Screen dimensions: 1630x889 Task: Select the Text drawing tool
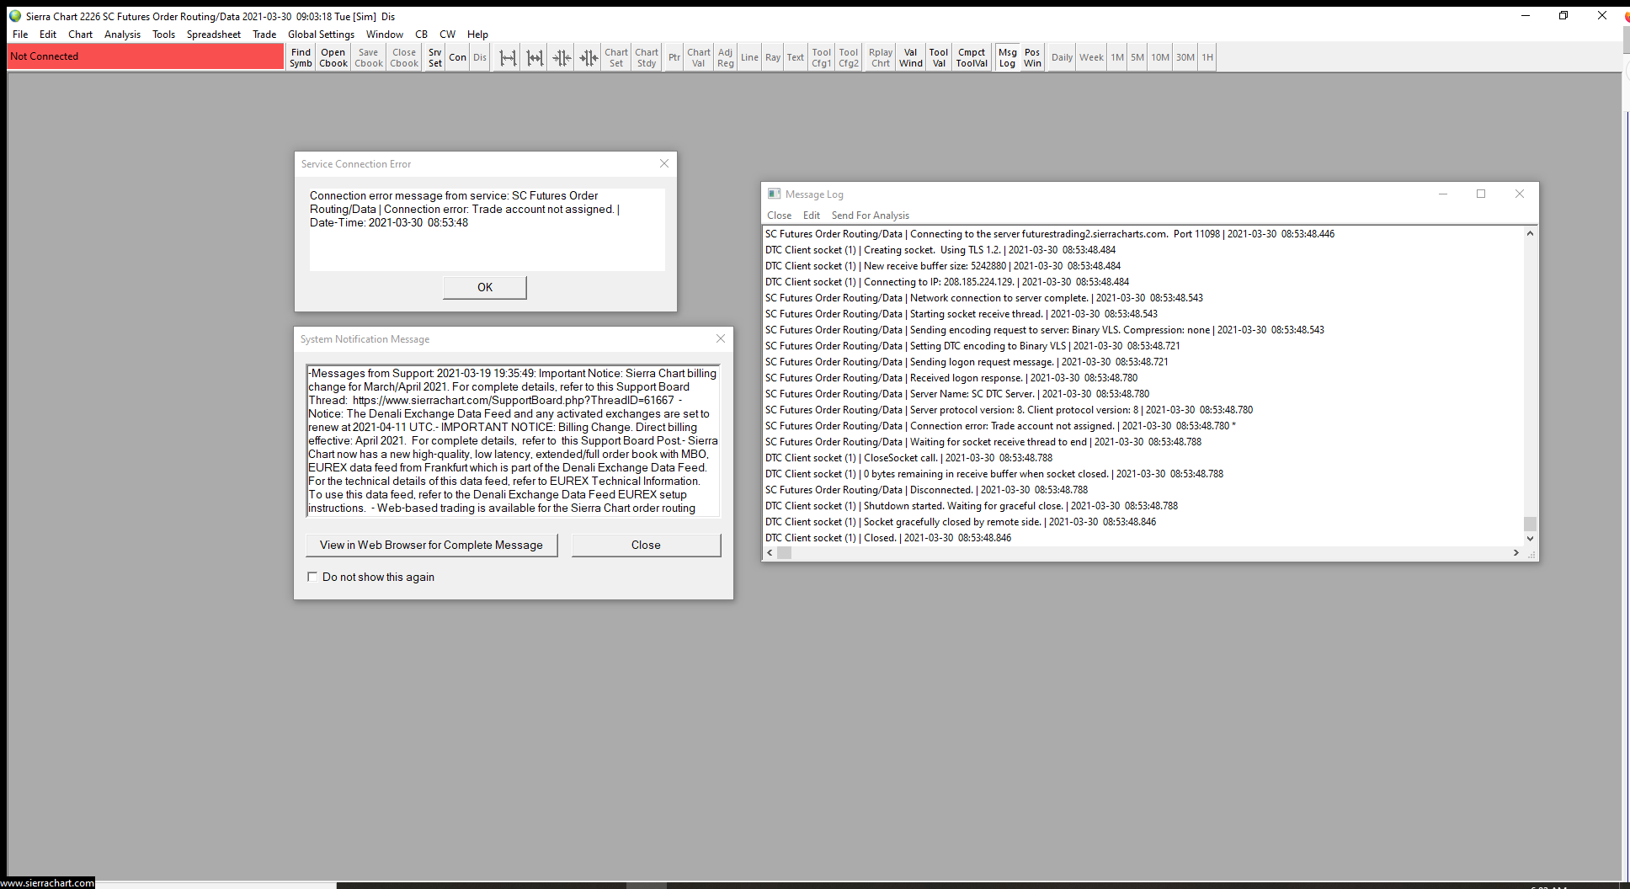[x=796, y=57]
